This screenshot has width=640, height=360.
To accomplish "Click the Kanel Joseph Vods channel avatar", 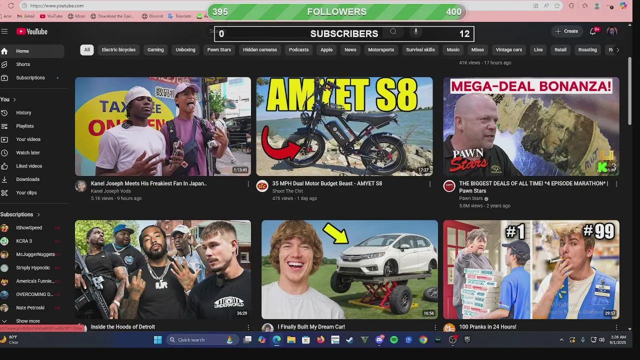I will [80, 186].
